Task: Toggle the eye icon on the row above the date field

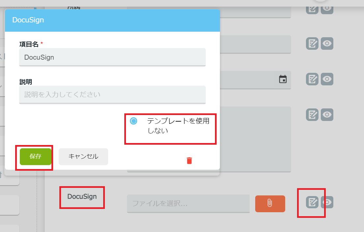Action: (x=327, y=43)
